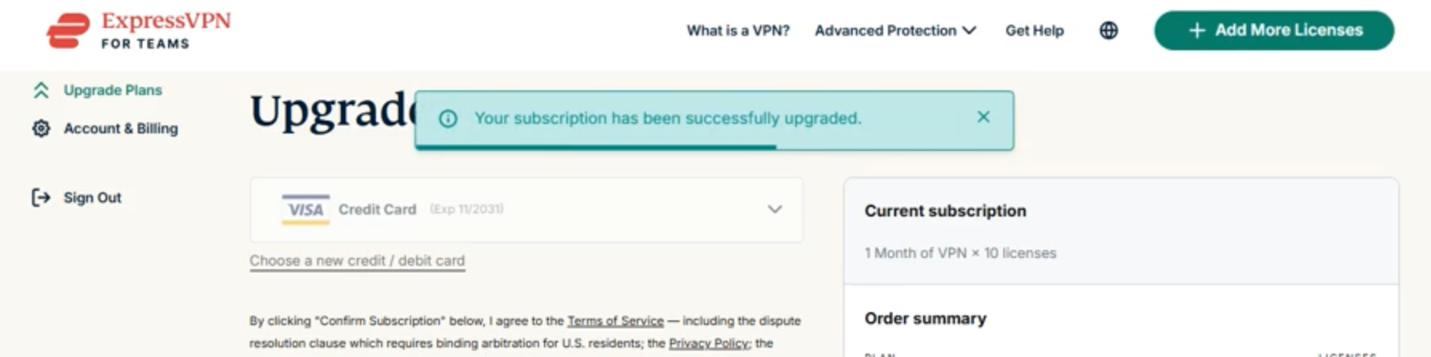Dismiss the subscription upgraded notification
The height and width of the screenshot is (357, 1431).
[983, 117]
